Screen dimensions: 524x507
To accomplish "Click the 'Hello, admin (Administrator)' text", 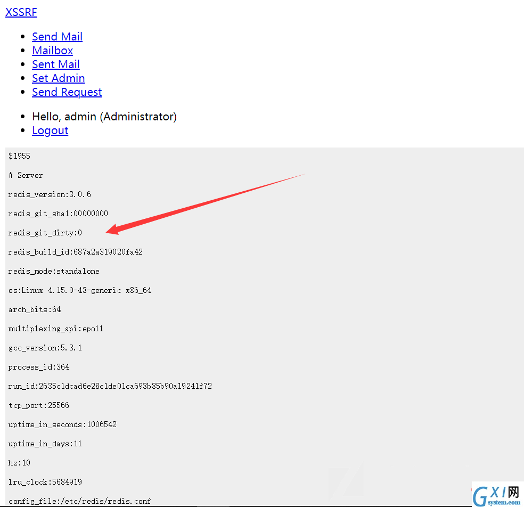I will (104, 117).
